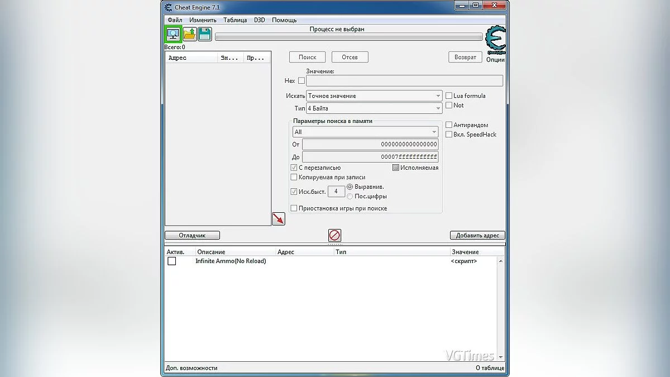Save the table with the floppy disk icon
Viewport: 670px width, 377px height.
(x=204, y=34)
